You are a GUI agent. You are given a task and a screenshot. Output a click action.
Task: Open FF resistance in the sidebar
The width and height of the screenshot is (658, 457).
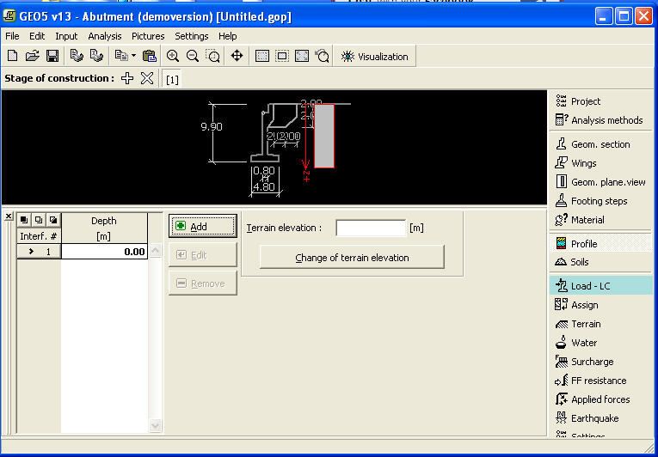tap(601, 381)
